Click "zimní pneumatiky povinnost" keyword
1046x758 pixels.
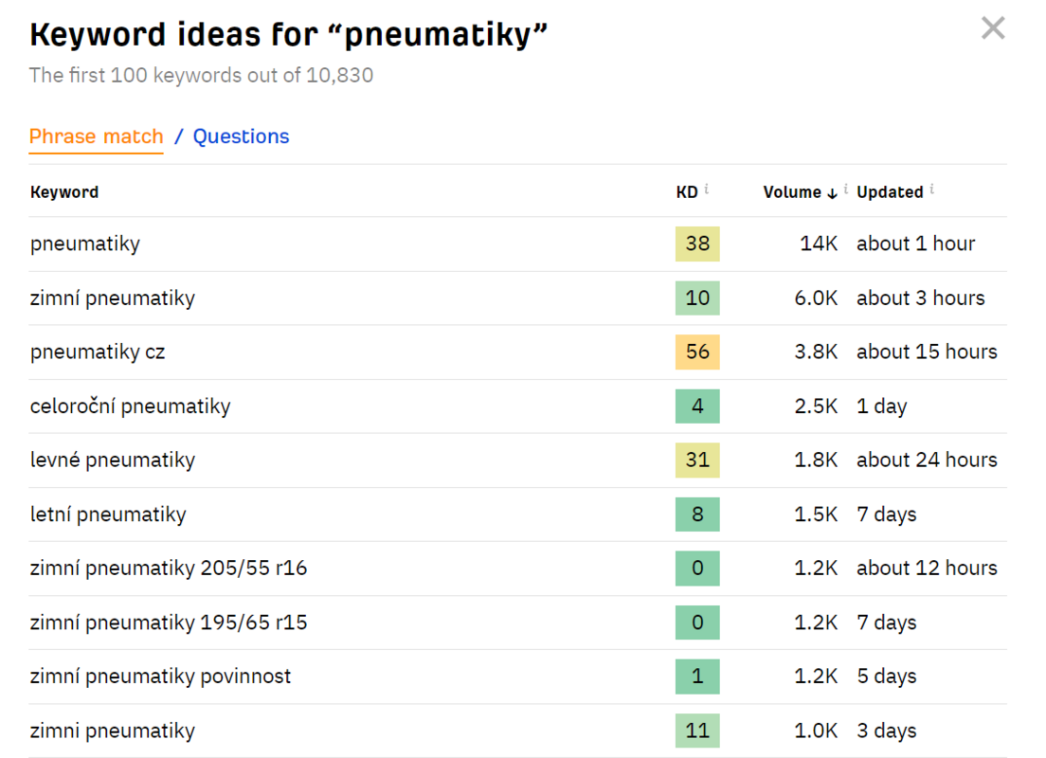(161, 677)
